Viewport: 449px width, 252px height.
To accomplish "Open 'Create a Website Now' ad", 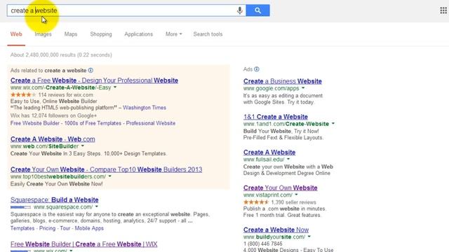I will click(x=276, y=230).
